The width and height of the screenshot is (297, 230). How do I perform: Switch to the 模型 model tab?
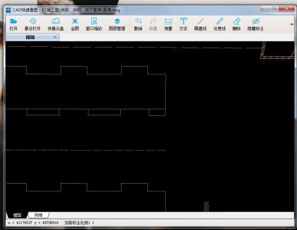(17, 215)
